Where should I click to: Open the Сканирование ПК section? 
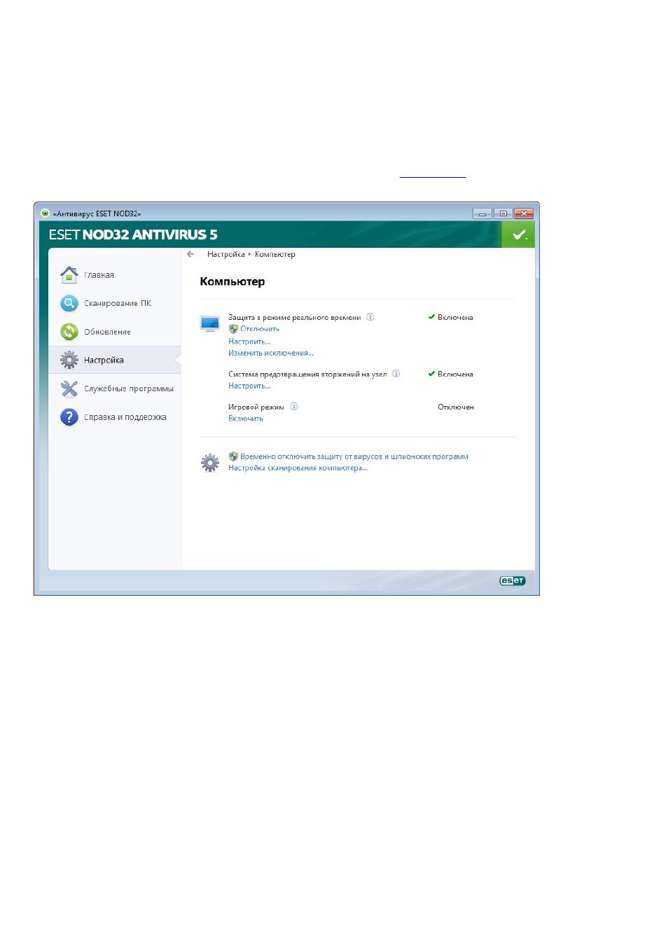pyautogui.click(x=118, y=303)
